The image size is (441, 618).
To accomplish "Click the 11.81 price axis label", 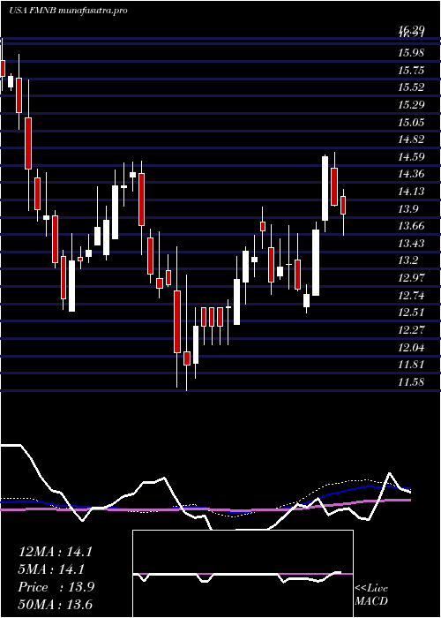I will click(411, 364).
